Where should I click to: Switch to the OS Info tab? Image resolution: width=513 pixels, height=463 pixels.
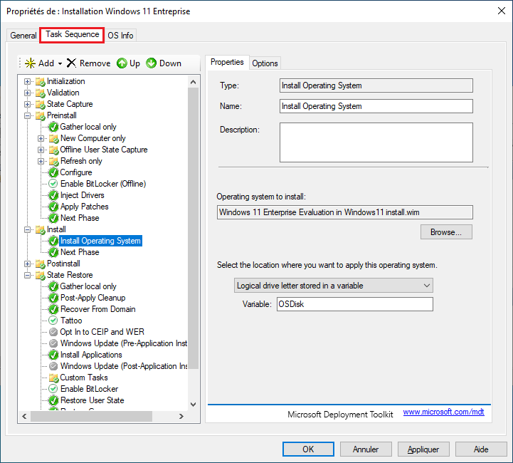[120, 36]
